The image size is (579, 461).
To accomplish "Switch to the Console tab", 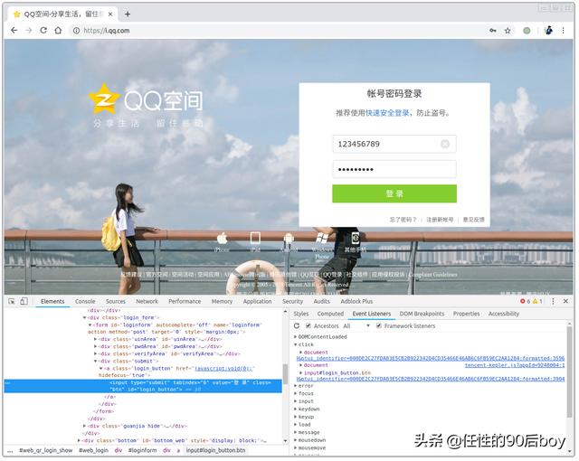I will (x=85, y=301).
